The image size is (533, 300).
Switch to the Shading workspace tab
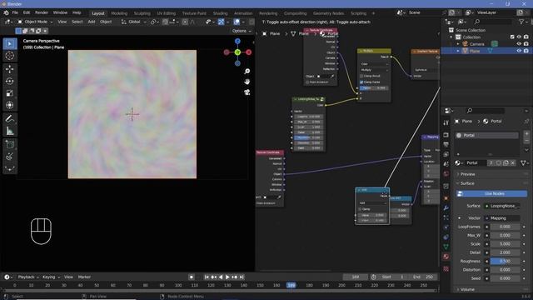point(220,13)
